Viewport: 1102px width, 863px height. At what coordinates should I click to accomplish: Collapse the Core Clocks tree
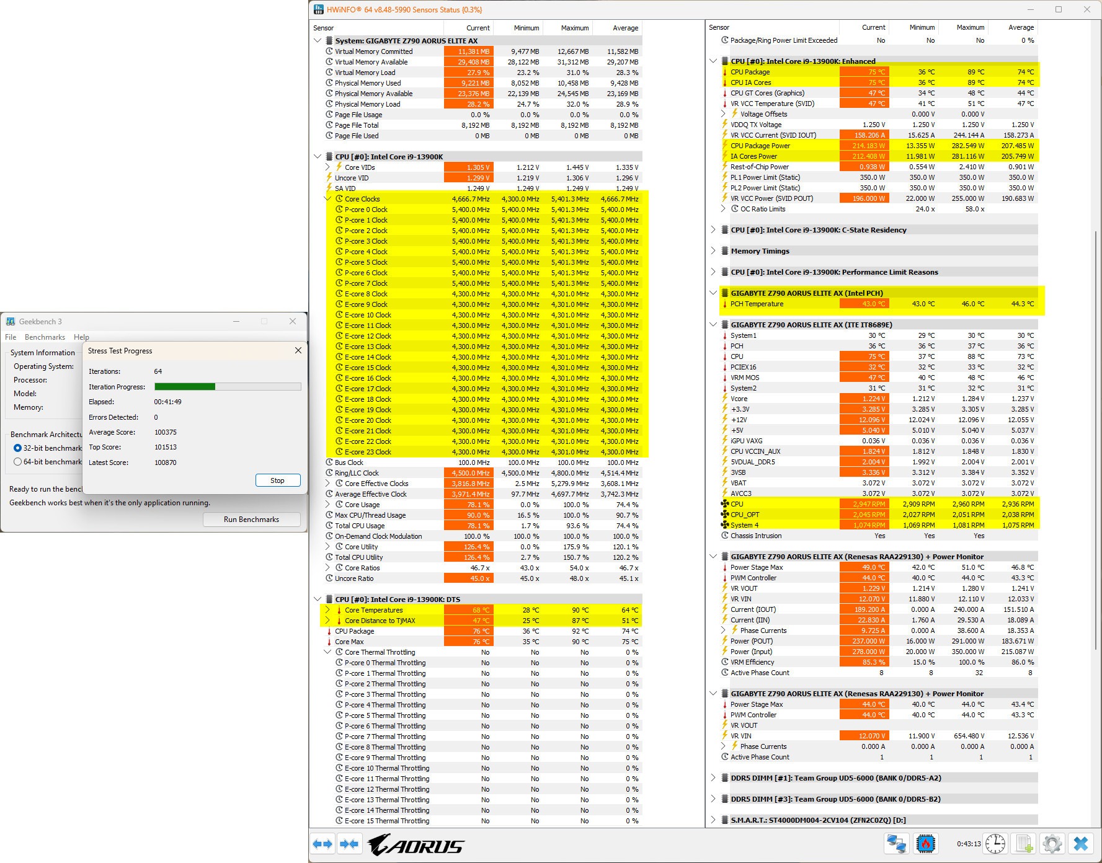(327, 199)
